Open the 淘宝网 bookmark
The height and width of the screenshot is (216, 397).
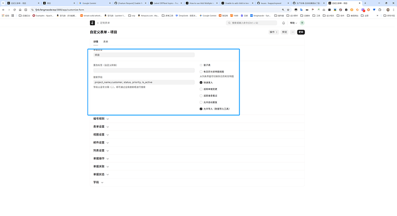point(223,16)
